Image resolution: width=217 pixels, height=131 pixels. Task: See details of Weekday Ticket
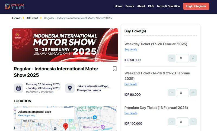click(x=131, y=50)
